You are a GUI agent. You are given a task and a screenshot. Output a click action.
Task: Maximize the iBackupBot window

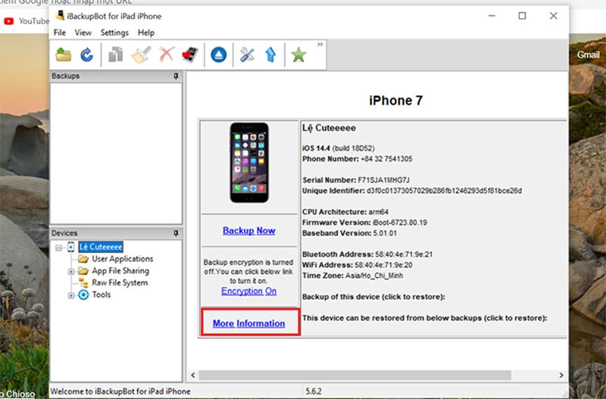pyautogui.click(x=522, y=16)
